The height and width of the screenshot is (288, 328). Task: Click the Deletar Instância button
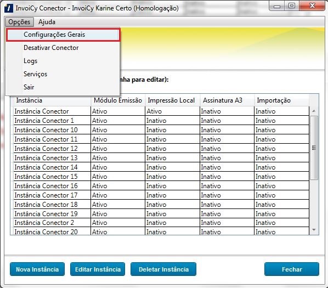click(x=163, y=269)
